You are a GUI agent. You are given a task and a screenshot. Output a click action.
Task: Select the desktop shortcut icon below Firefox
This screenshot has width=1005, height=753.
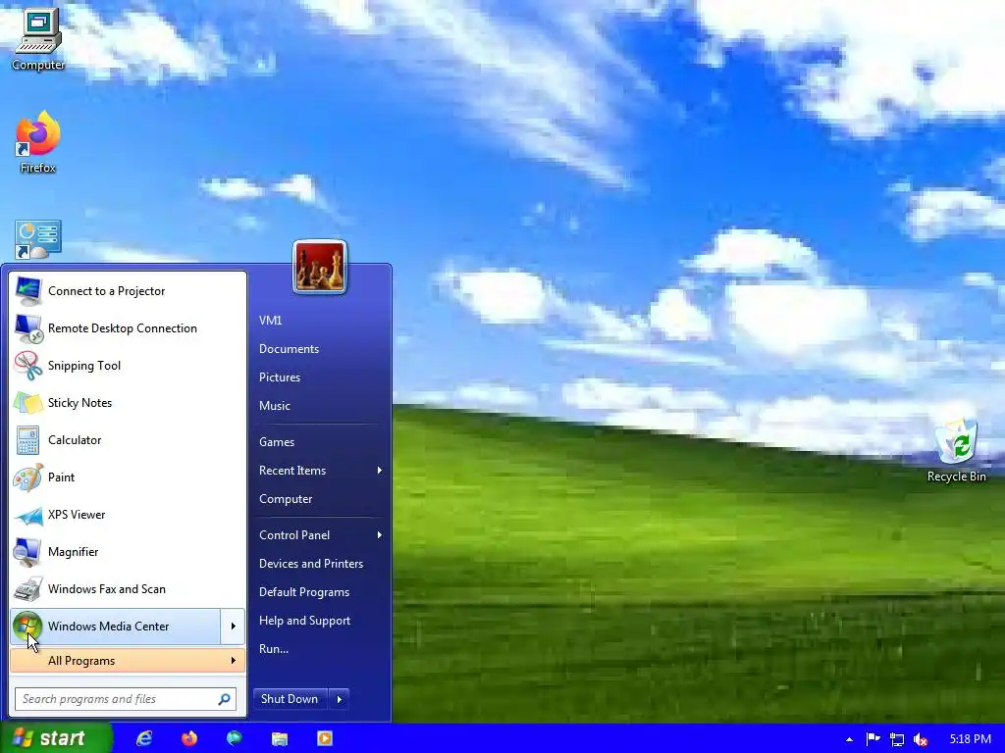point(38,239)
